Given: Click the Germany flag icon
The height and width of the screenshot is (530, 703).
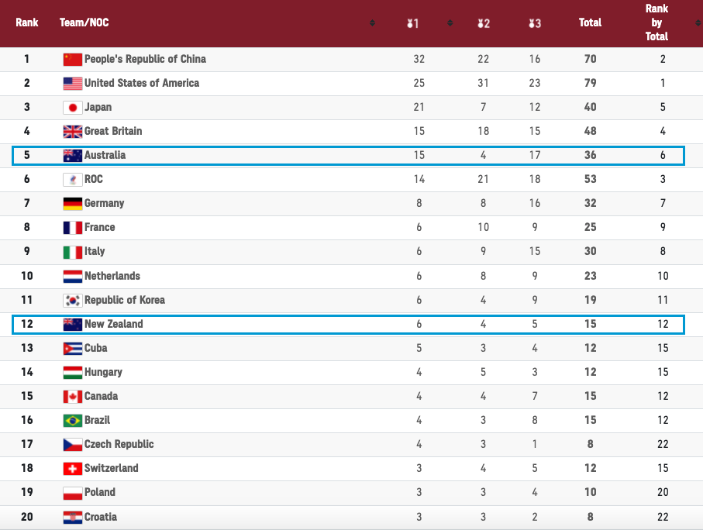Looking at the screenshot, I should pos(73,204).
